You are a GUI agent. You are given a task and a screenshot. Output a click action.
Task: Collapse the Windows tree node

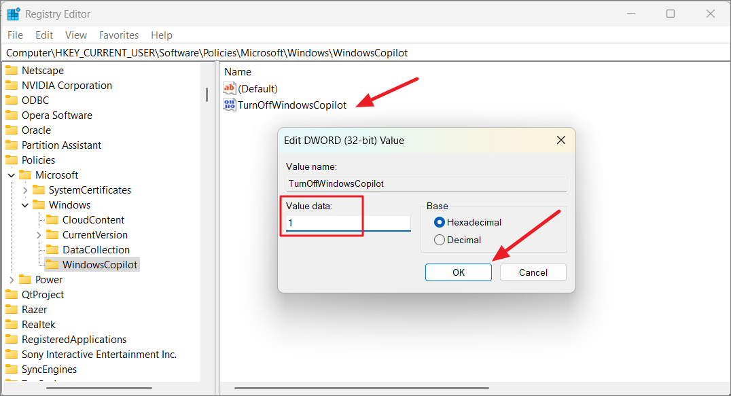click(25, 204)
